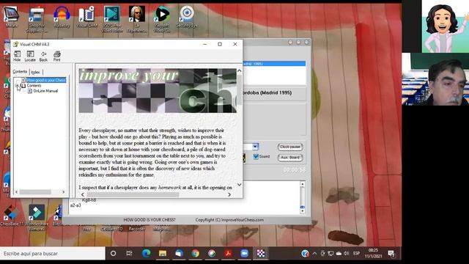Click the Cortana circle on taskbar
Viewport: 469px width, 264px height.
[x=113, y=254]
